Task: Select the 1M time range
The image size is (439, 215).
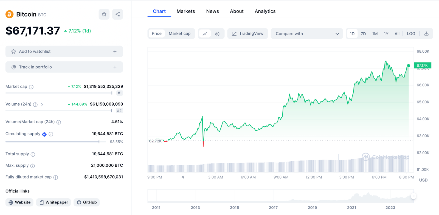Action: (375, 34)
